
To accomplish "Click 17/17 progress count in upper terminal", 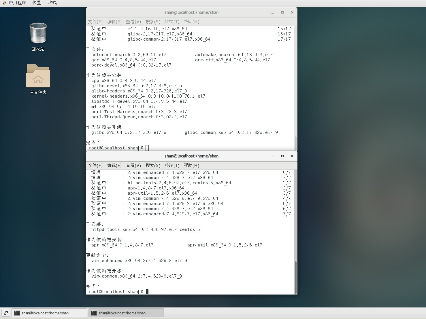I will (x=284, y=39).
